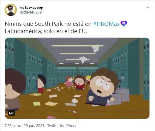The height and width of the screenshot is (131, 155).
Task: Open the #HBOMax hashtag
Action: click(x=106, y=24)
